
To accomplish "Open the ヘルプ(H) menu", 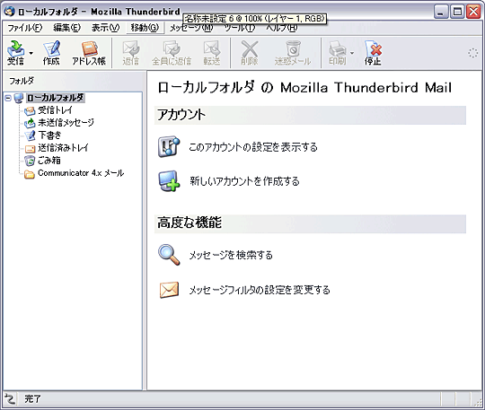I will tap(282, 29).
